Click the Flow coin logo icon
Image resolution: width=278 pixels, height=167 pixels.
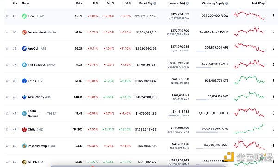point(24,16)
